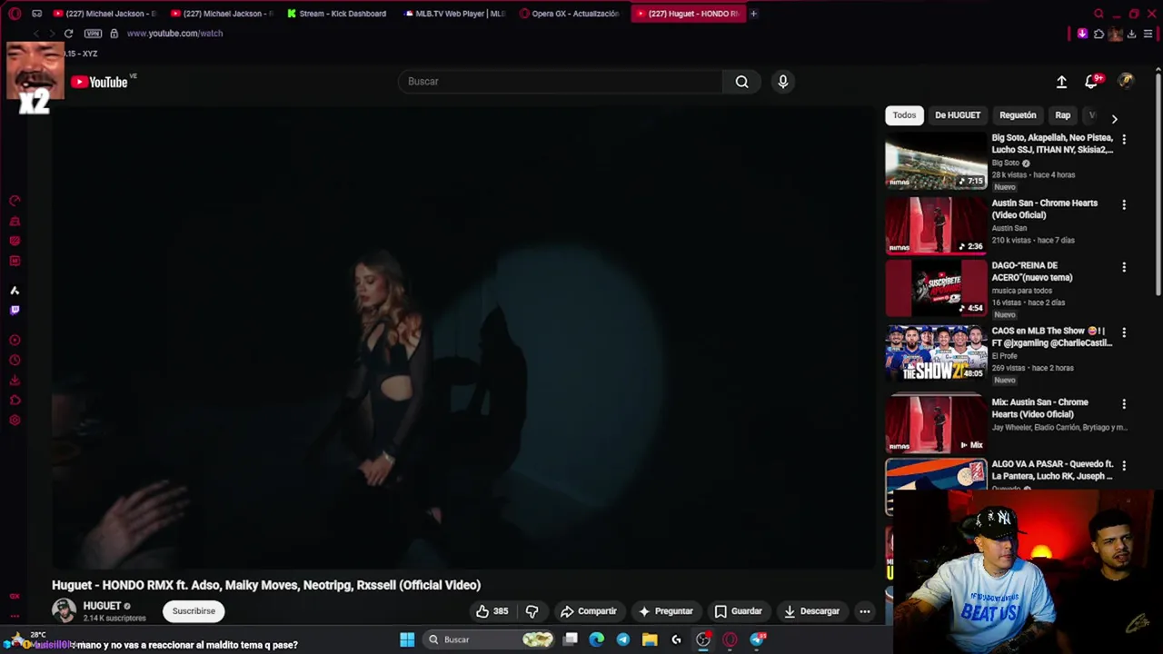Open sidebar Player icon
1163x654 pixels.
15,341
